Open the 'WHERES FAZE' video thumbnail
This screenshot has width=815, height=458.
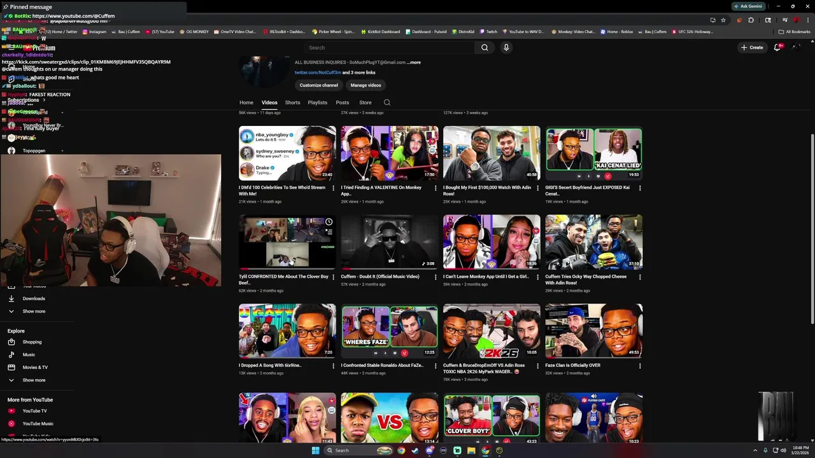click(x=390, y=331)
